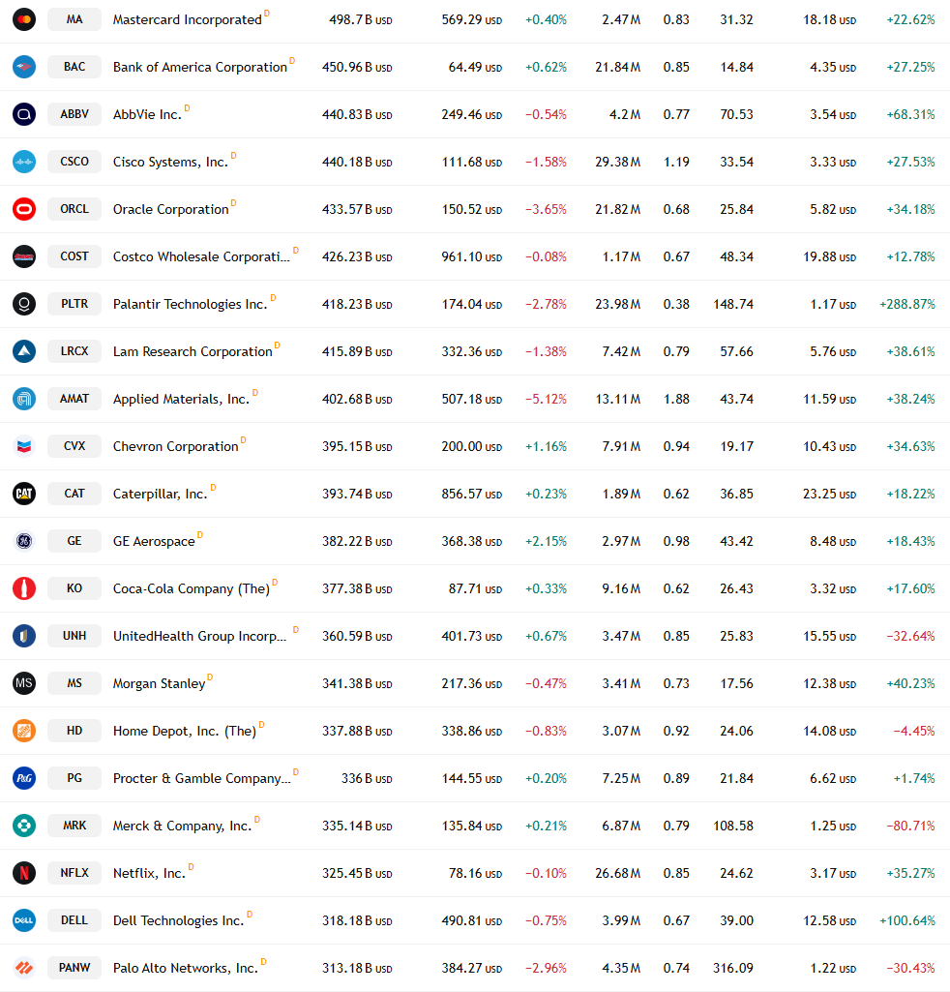Select the ABBV ticker badge
Image resolution: width=950 pixels, height=992 pixels.
74,114
